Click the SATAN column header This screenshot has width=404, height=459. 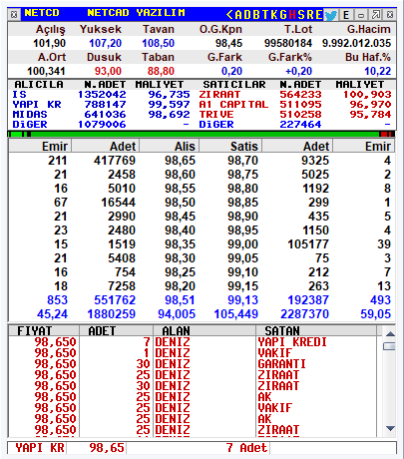coord(316,331)
